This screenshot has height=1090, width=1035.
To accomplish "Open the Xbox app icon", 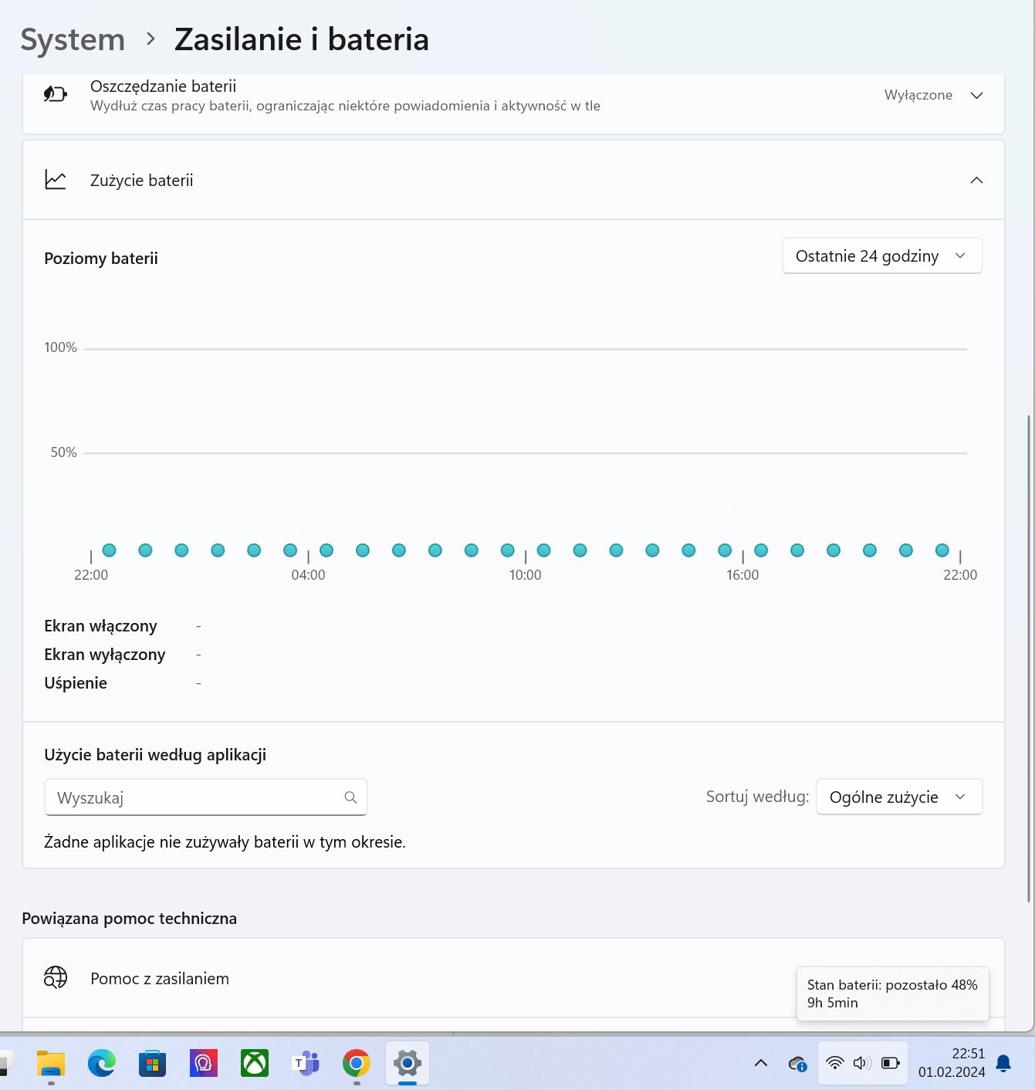I will (255, 1064).
